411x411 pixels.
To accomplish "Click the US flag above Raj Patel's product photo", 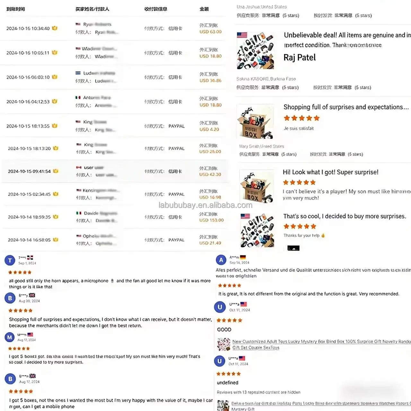I will (242, 35).
